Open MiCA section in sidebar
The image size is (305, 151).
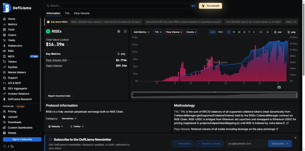pos(11,56)
